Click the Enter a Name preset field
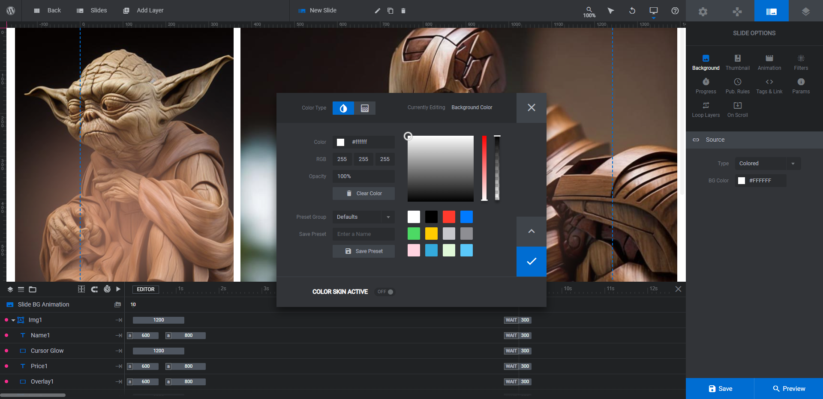The width and height of the screenshot is (823, 399). pos(363,234)
